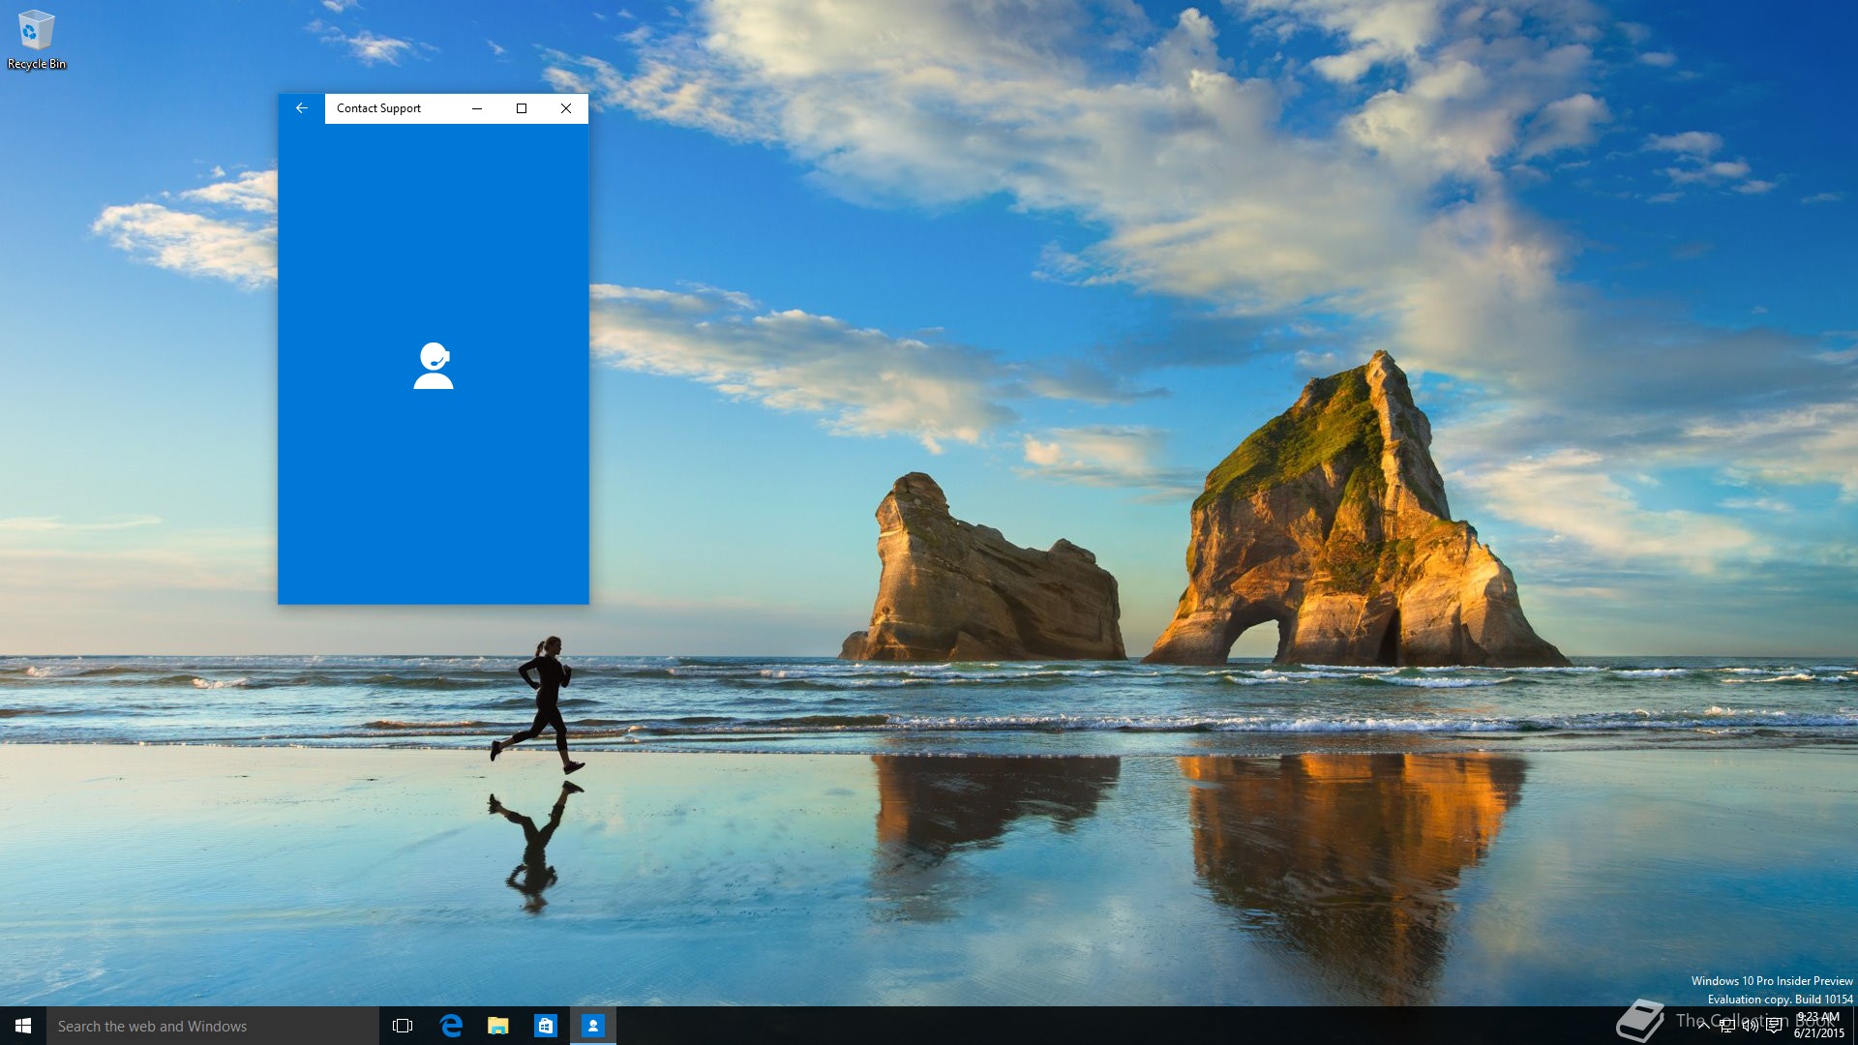Launch Microsoft Edge from the taskbar

coord(451,1026)
